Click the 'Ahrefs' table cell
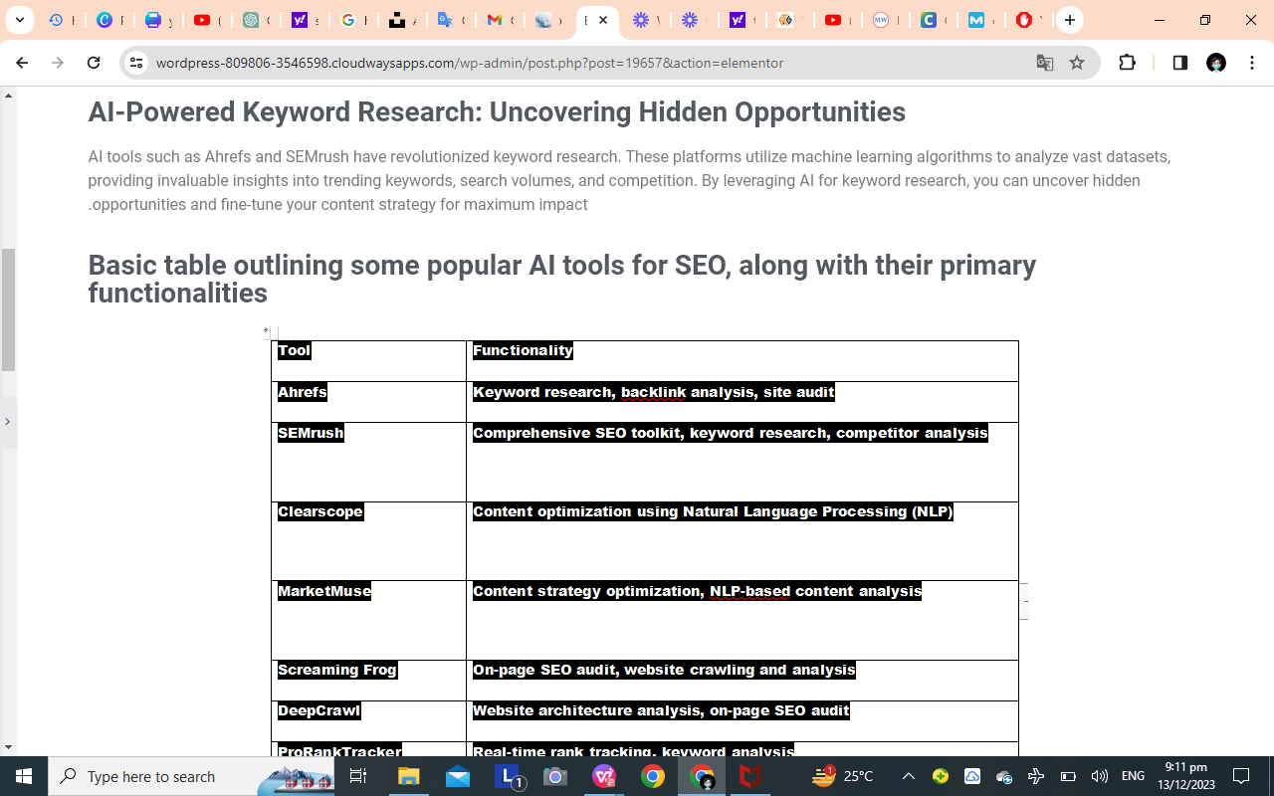The height and width of the screenshot is (796, 1274). [x=368, y=401]
